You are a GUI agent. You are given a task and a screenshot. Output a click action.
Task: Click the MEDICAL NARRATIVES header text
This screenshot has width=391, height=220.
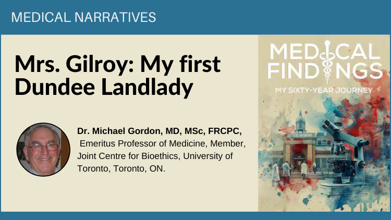point(83,17)
